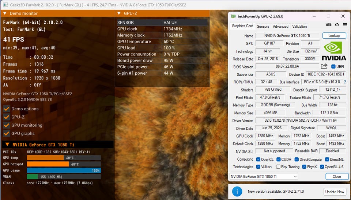Click Device ID field

[x=326, y=74]
